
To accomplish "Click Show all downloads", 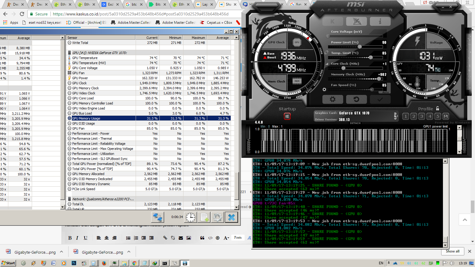I will tap(452, 251).
